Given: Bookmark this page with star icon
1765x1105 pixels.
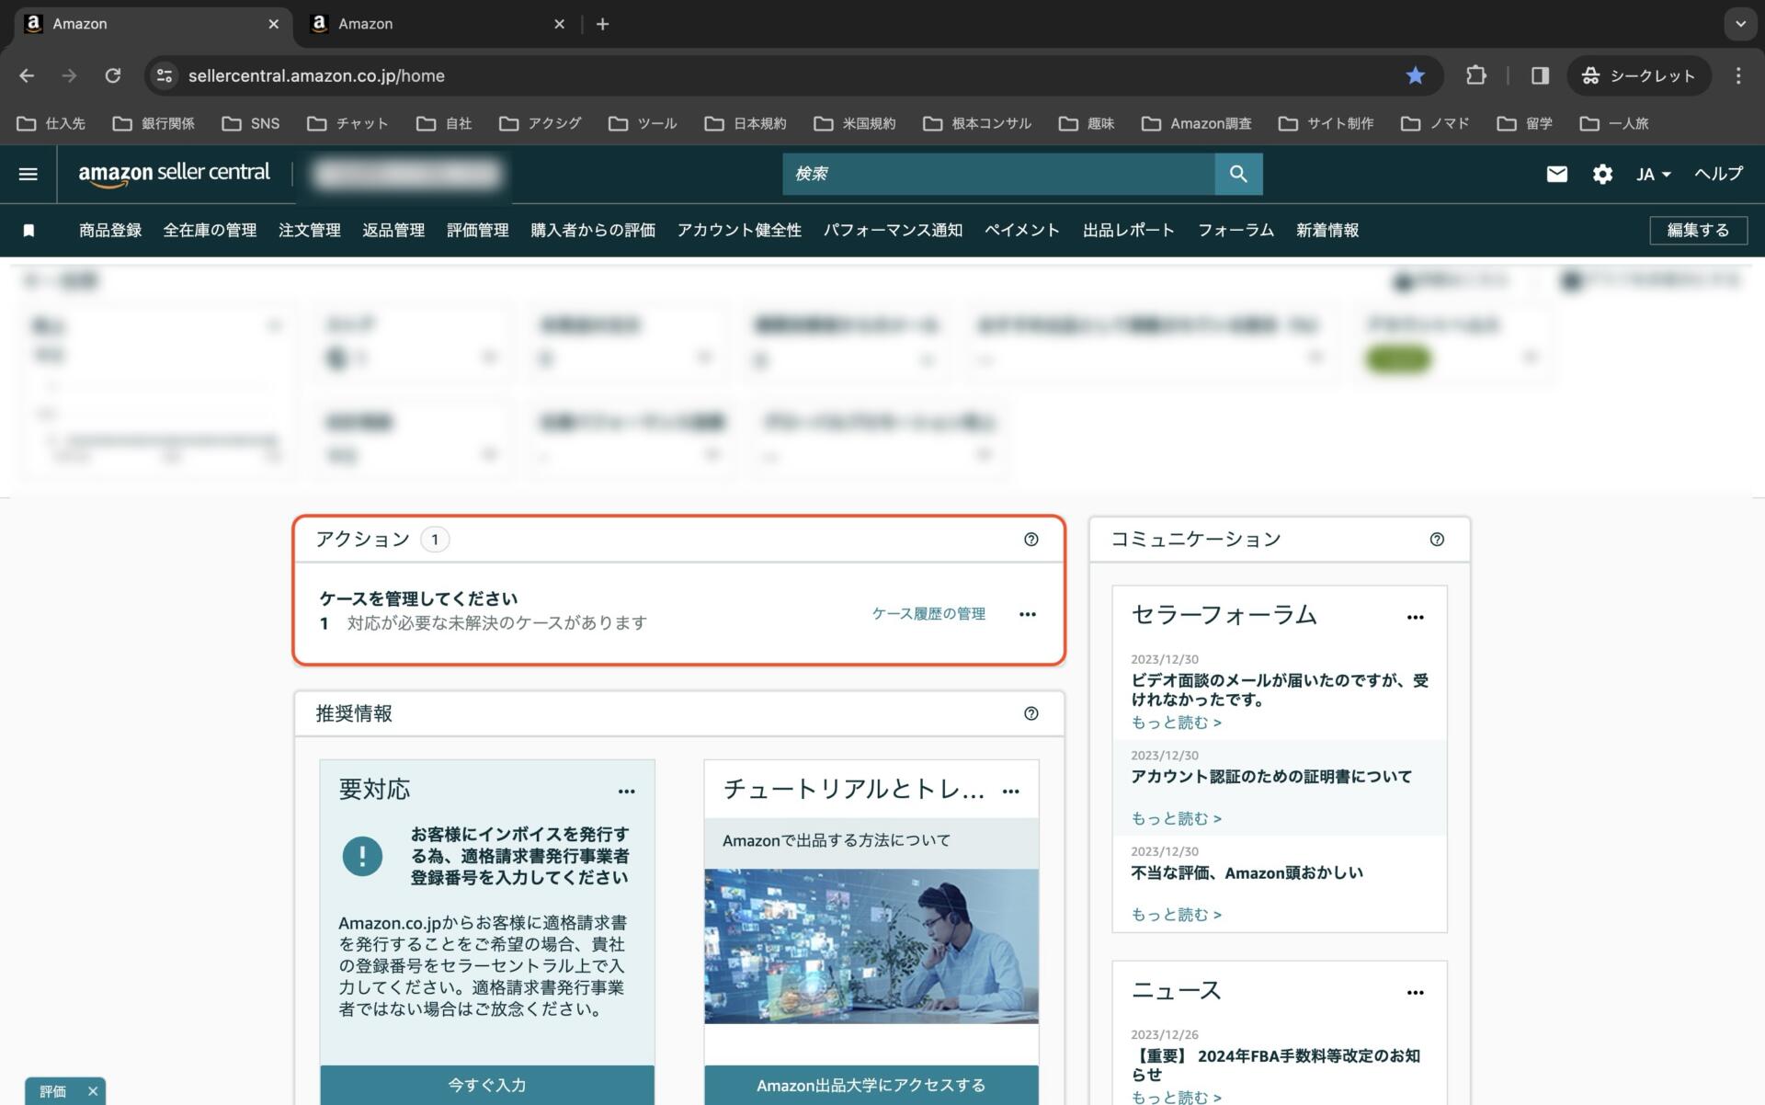Looking at the screenshot, I should [1416, 75].
